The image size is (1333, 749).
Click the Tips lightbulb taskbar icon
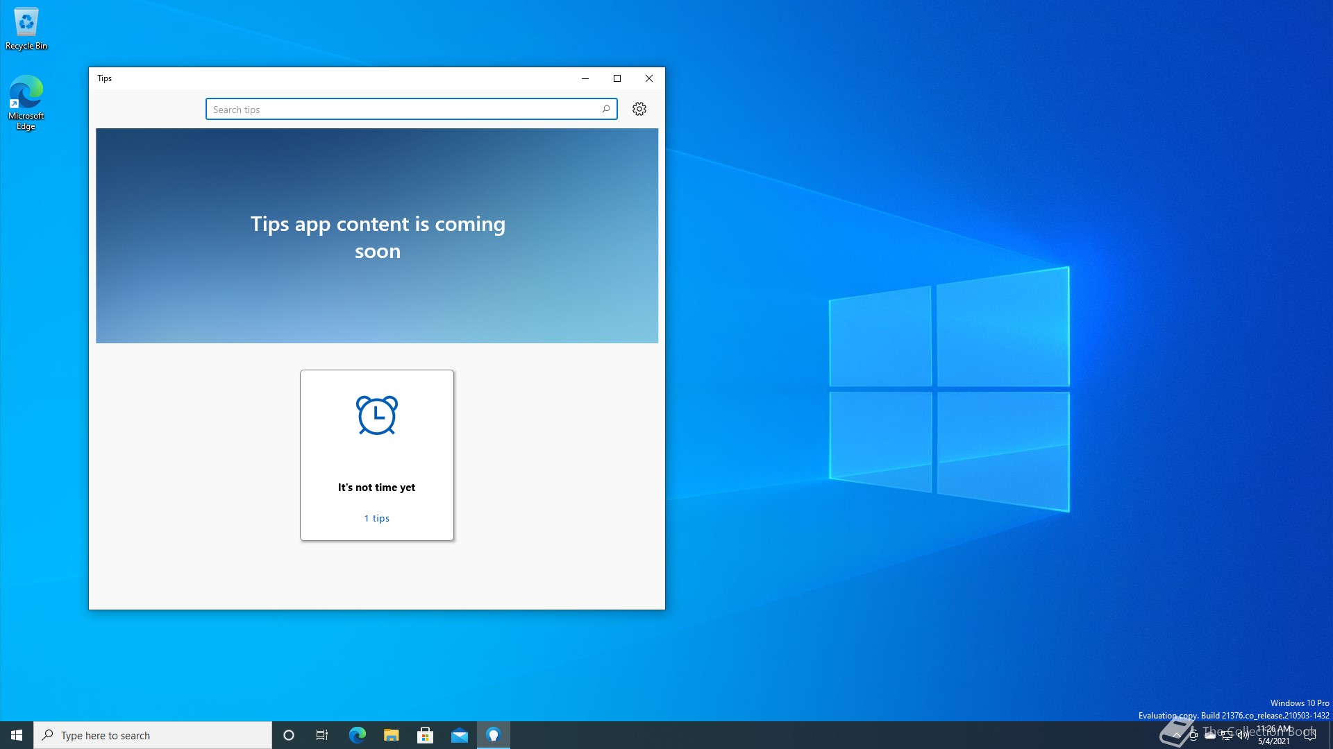pos(494,735)
